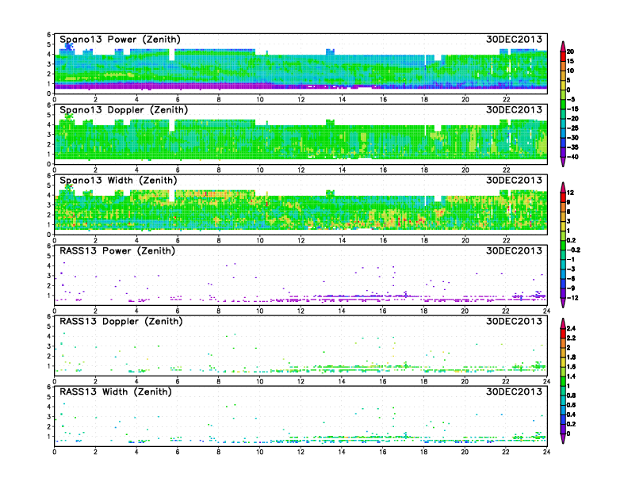The height and width of the screenshot is (485, 628).
Task: Click the 30DEC2013 date on Spano13 Power panel
Action: [x=515, y=39]
